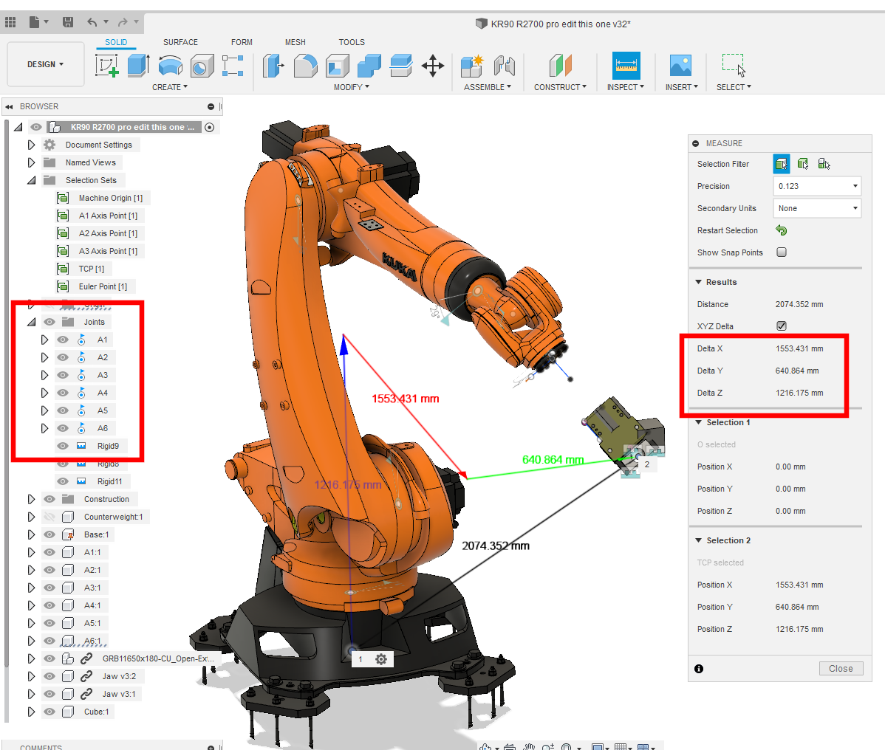This screenshot has height=750, width=885.
Task: Uncheck the XYZ Delta checkbox
Action: coord(782,326)
